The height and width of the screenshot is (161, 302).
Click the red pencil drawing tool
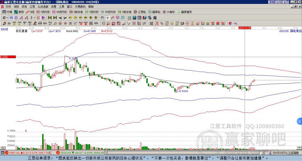click(4, 24)
